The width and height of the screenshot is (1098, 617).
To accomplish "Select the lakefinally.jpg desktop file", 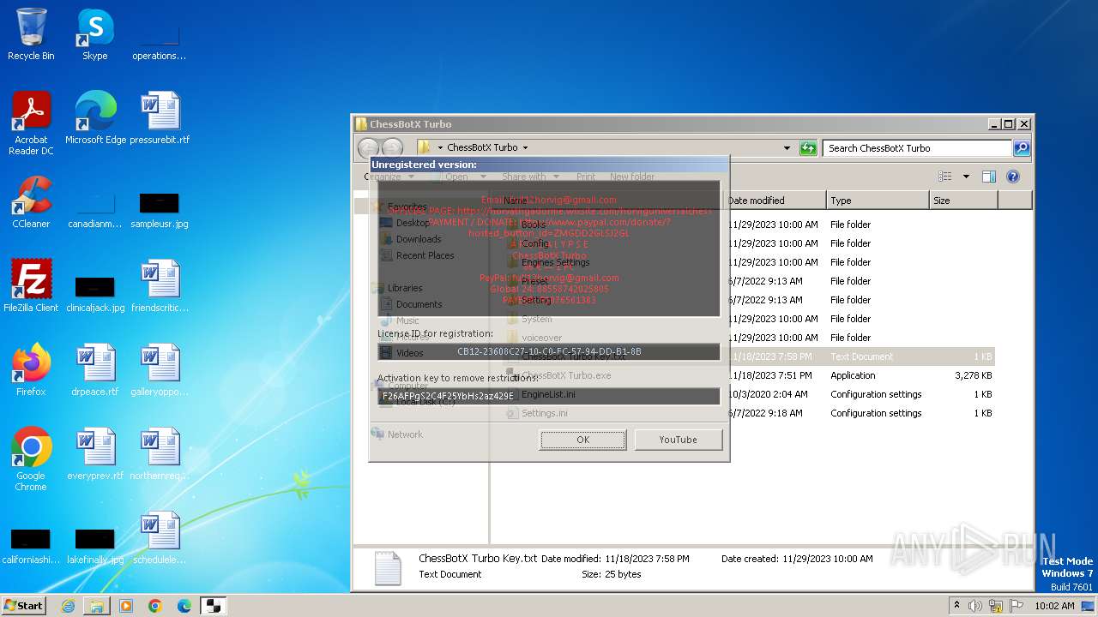I will point(95,546).
